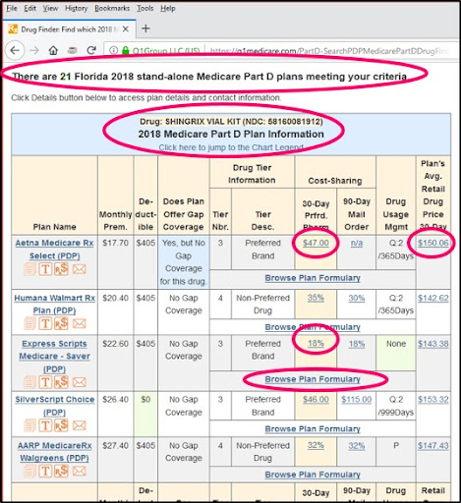Image resolution: width=461 pixels, height=503 pixels.
Task: Click the Rx$ icon under Humana Walmart Rx
Action: click(61, 323)
